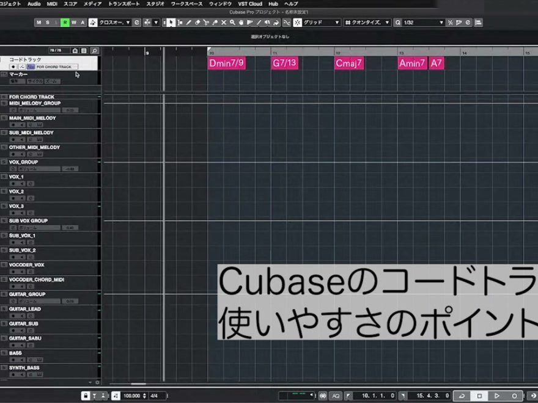The image size is (538, 403).
Task: Select the Mute X tool
Action: pos(224,23)
